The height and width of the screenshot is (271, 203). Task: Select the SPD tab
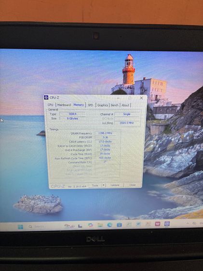(x=90, y=105)
